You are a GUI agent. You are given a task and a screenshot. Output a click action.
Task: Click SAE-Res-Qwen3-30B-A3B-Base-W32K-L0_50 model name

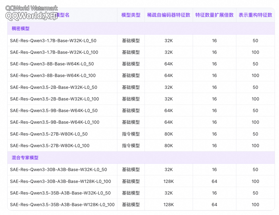tap(59, 170)
